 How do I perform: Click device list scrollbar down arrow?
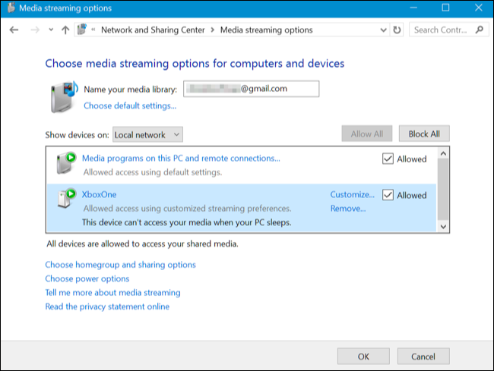(x=443, y=226)
